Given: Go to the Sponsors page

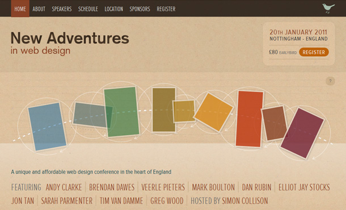Looking at the screenshot, I should coord(140,9).
